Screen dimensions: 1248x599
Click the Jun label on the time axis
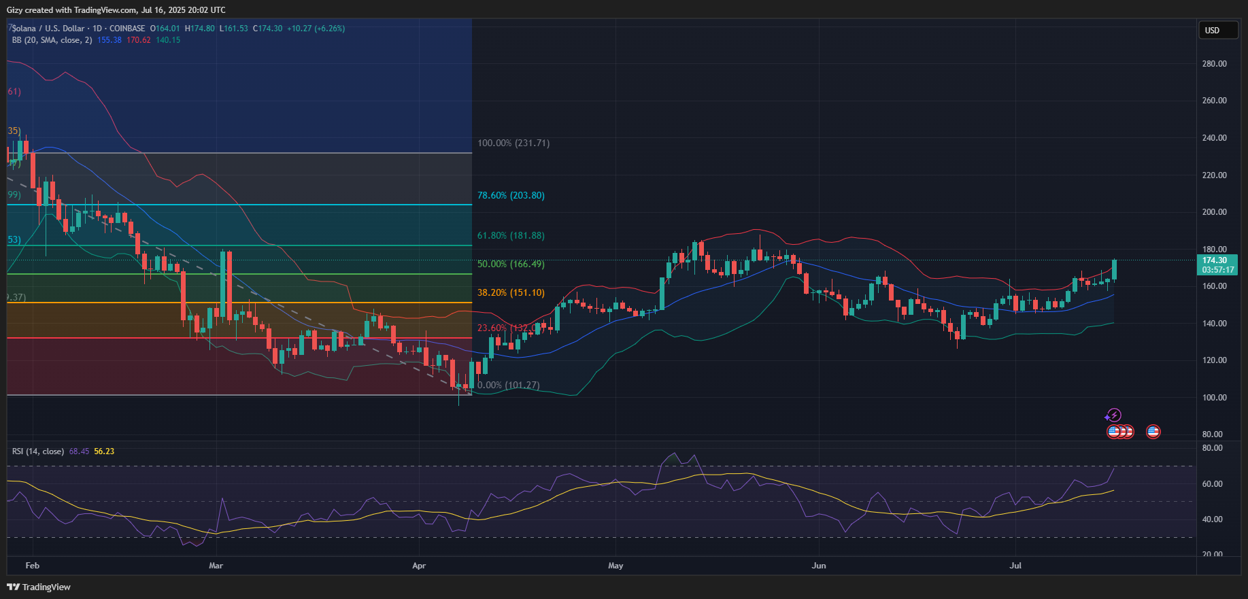click(x=819, y=566)
